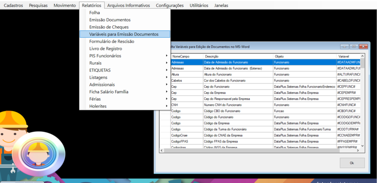This screenshot has width=377, height=183.
Task: Click 'DataPlus.Sistemas.Folha.FuncionarioTurma' object cell
Action: click(304, 129)
